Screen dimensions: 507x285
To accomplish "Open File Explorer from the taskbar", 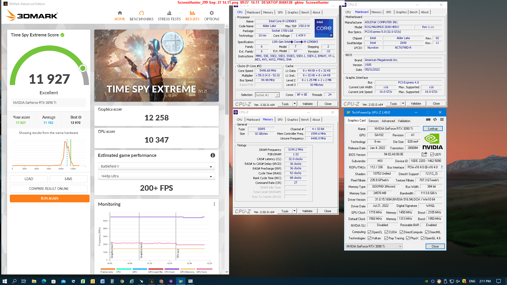I will (x=34, y=281).
